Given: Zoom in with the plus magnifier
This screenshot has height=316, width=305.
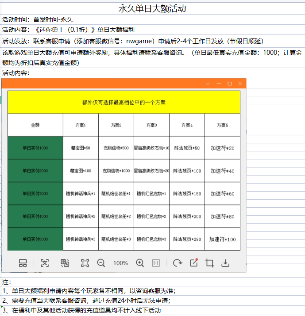Looking at the screenshot, I should (140, 263).
